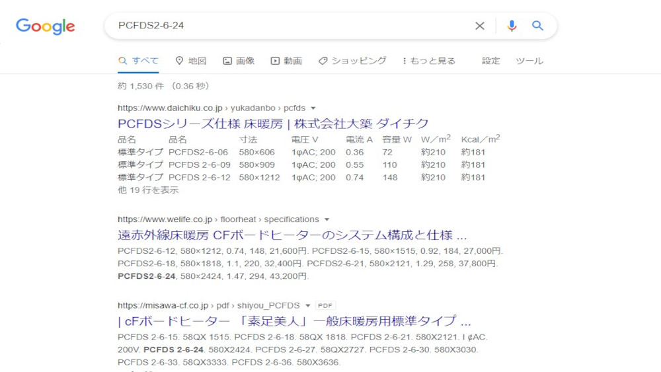Click table cell PCFDS2-6-06

[198, 152]
